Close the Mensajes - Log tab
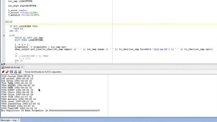Image resolution: width=217 pixels, height=122 pixels. tap(18, 120)
